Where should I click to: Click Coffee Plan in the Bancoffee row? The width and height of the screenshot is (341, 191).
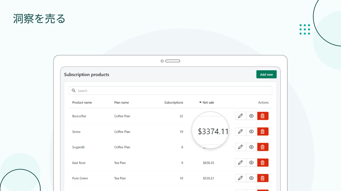[x=122, y=116]
